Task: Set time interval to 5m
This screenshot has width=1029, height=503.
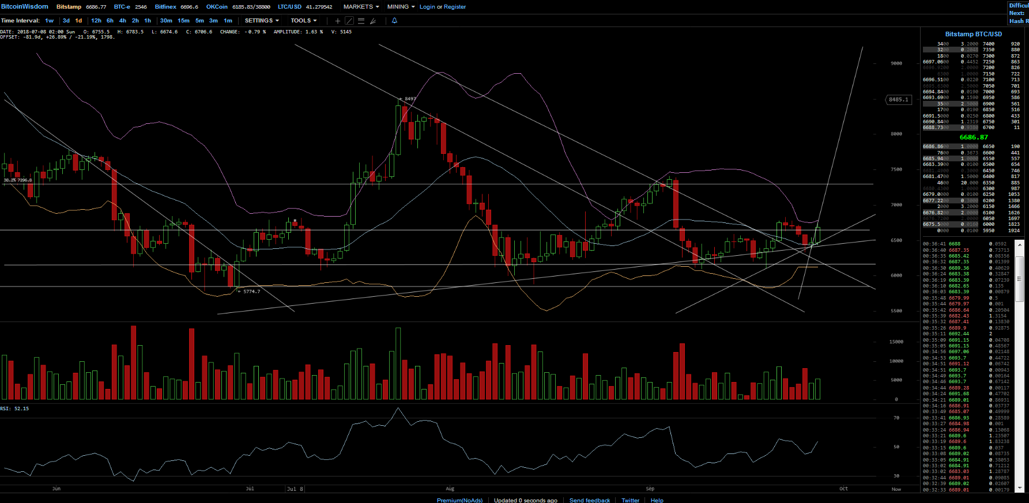Action: coord(199,21)
